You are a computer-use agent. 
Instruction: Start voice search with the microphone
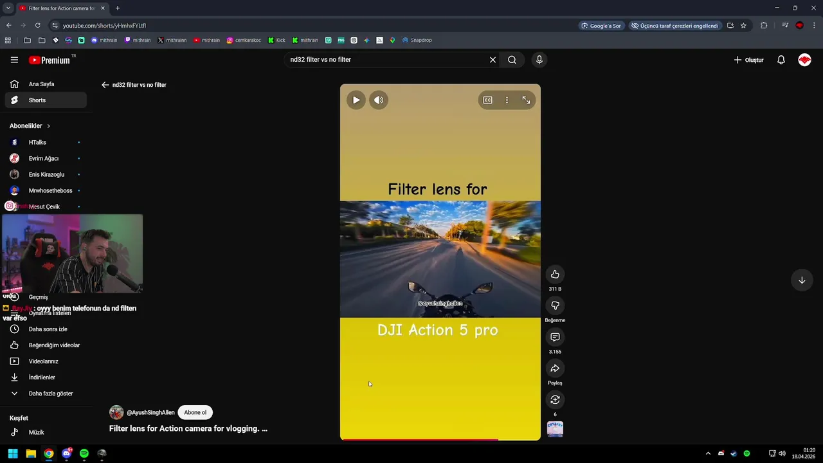click(539, 60)
